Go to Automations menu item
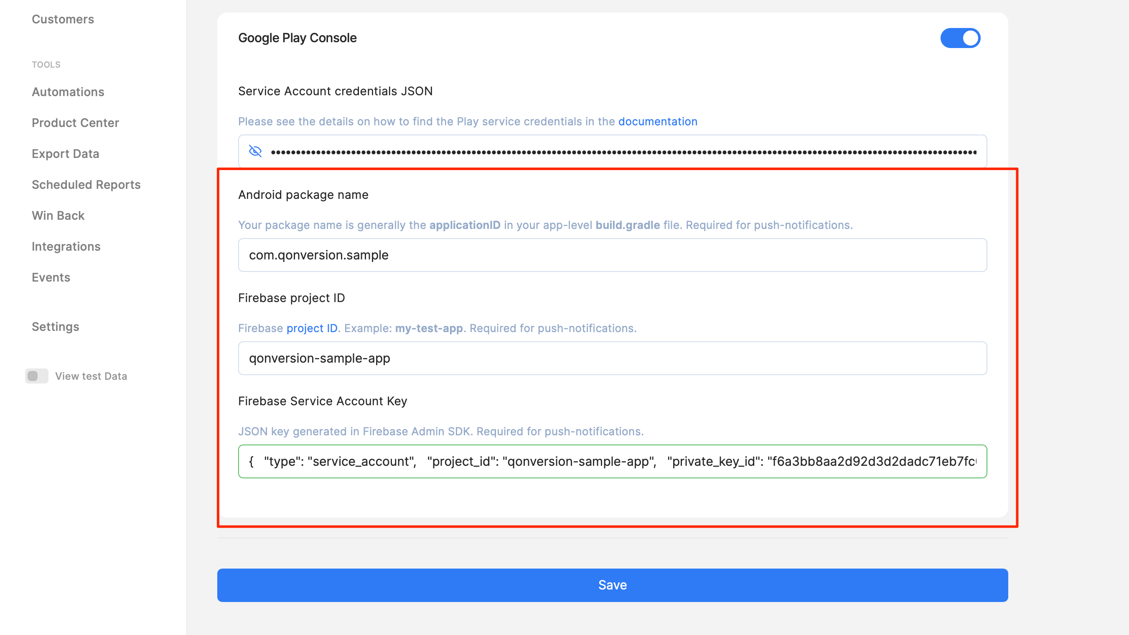Image resolution: width=1129 pixels, height=635 pixels. [x=68, y=92]
